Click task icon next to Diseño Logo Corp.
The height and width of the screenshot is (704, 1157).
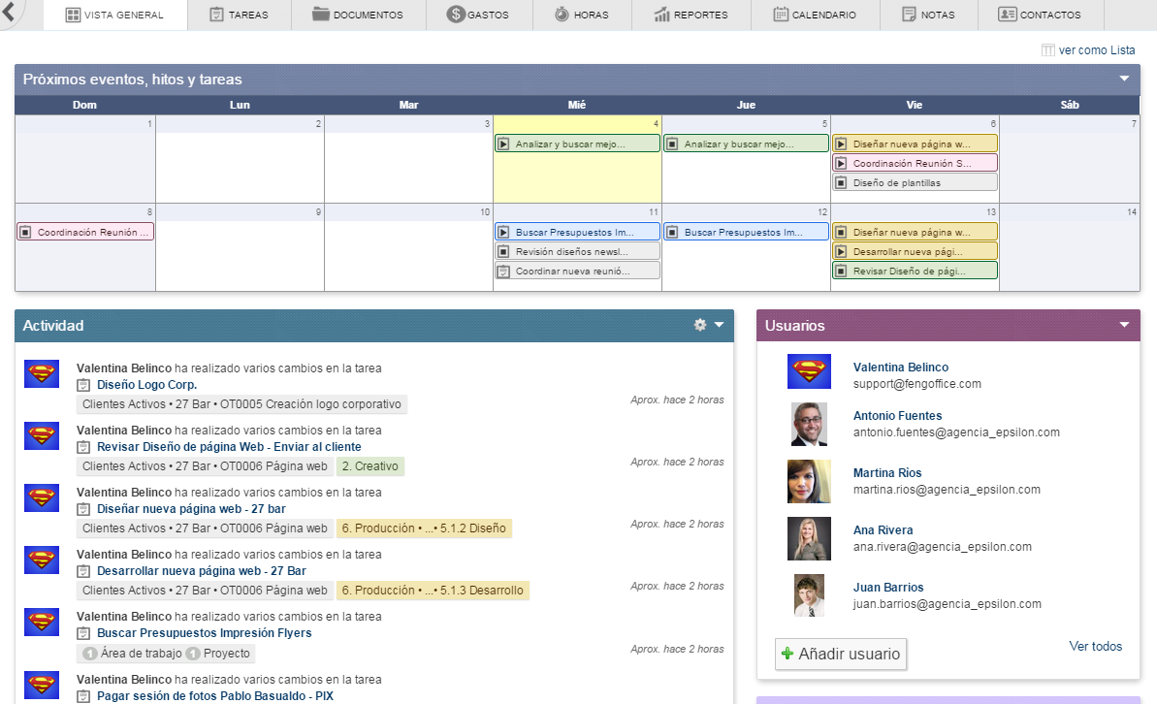(x=83, y=385)
